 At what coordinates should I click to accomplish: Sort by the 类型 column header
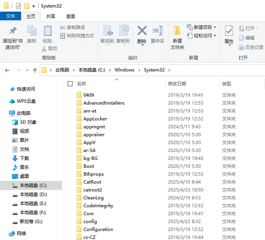point(227,84)
